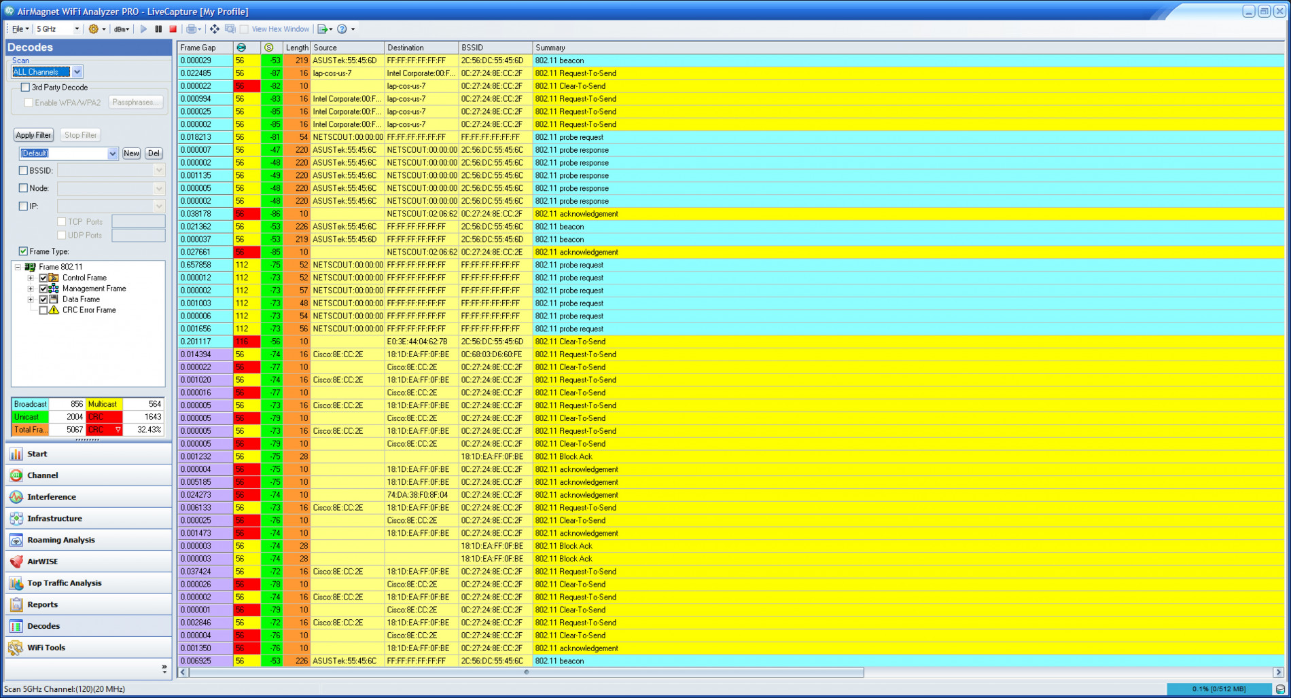Open the dBm units dropdown

pos(122,29)
